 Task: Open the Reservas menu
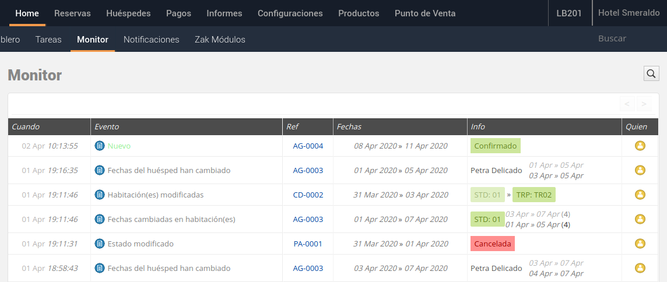[x=72, y=13]
